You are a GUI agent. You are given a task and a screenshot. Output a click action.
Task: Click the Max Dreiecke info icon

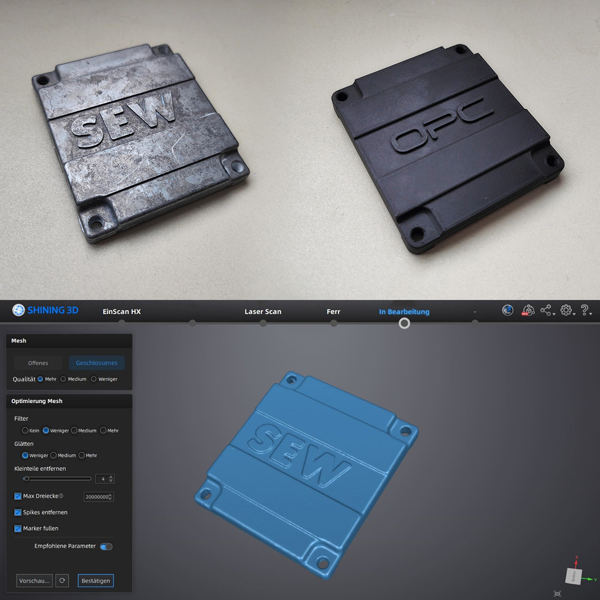point(61,496)
